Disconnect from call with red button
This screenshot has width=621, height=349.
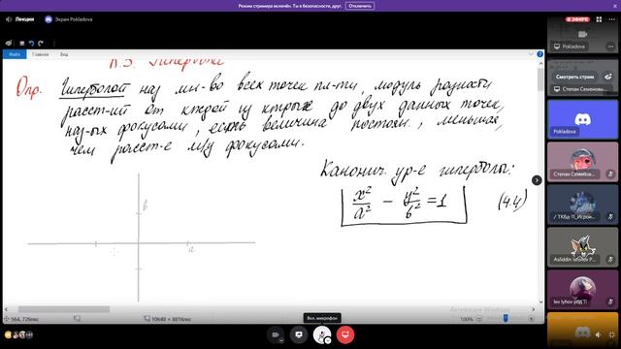coord(345,334)
